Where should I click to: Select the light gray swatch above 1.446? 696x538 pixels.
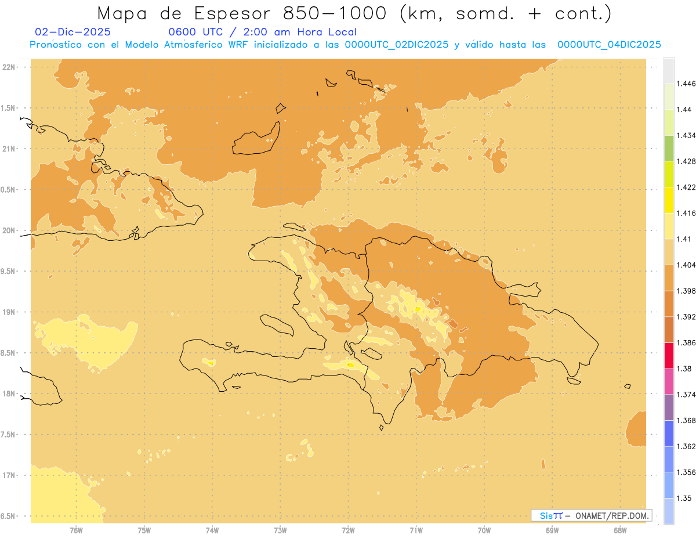(669, 70)
